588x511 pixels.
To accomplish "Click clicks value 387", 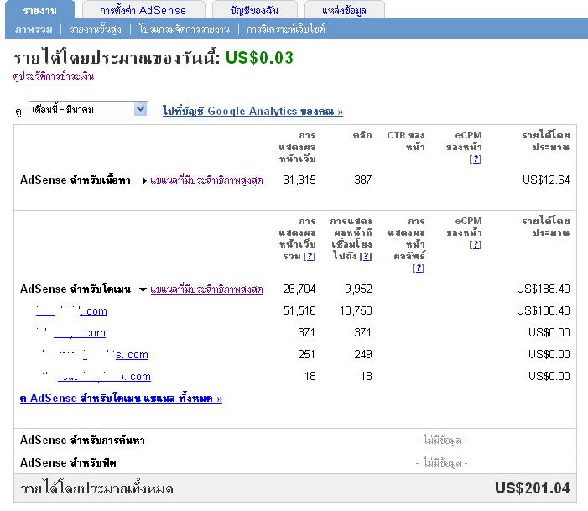I will (362, 180).
